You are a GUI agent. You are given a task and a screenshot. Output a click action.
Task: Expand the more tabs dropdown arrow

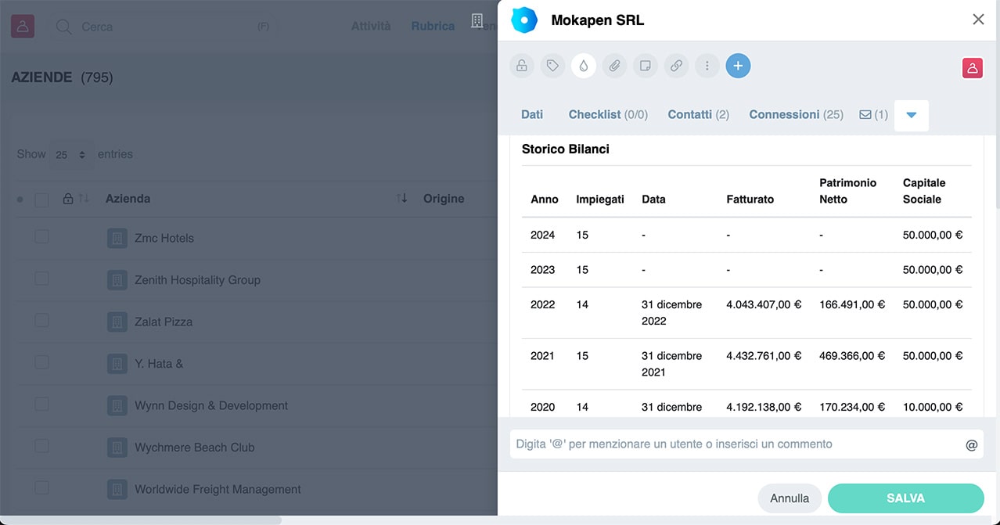911,115
